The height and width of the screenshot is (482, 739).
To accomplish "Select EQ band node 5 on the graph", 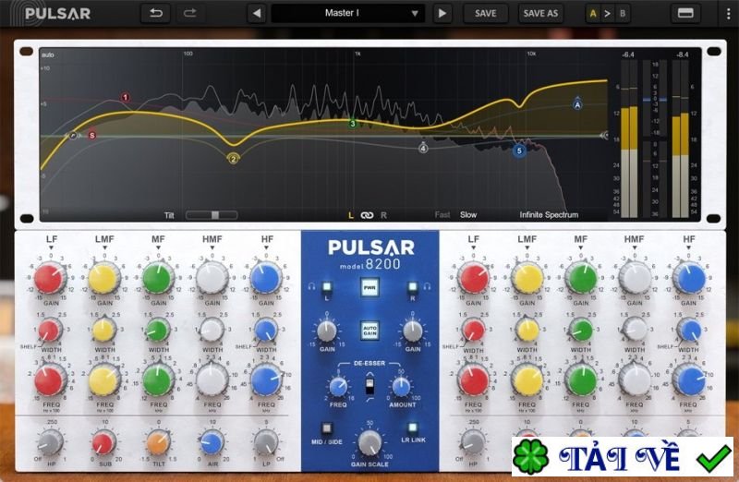I will point(519,151).
